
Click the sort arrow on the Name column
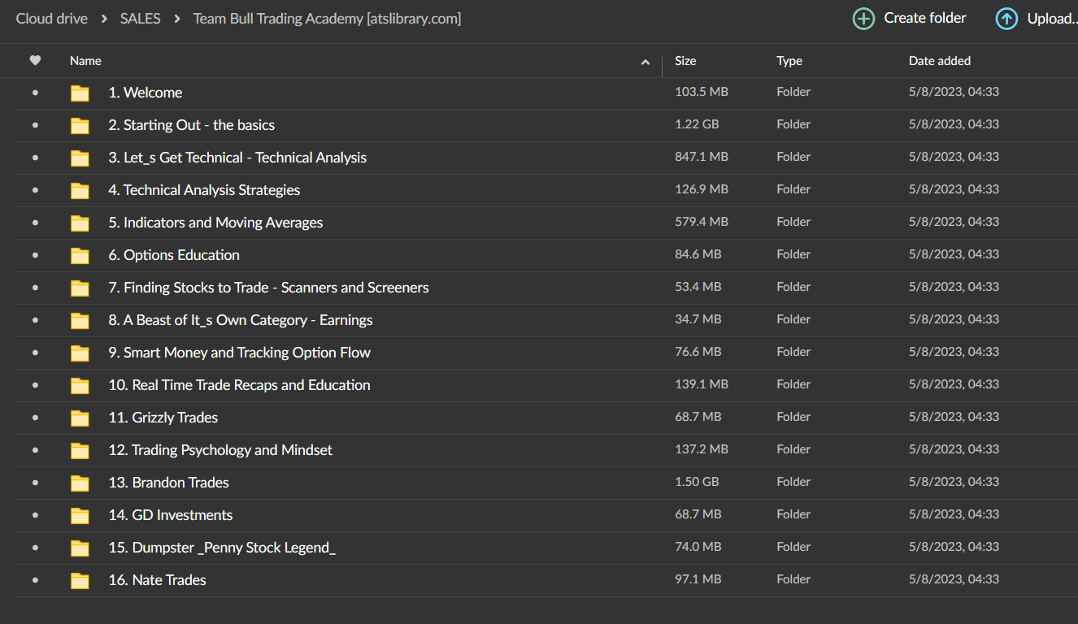click(645, 61)
